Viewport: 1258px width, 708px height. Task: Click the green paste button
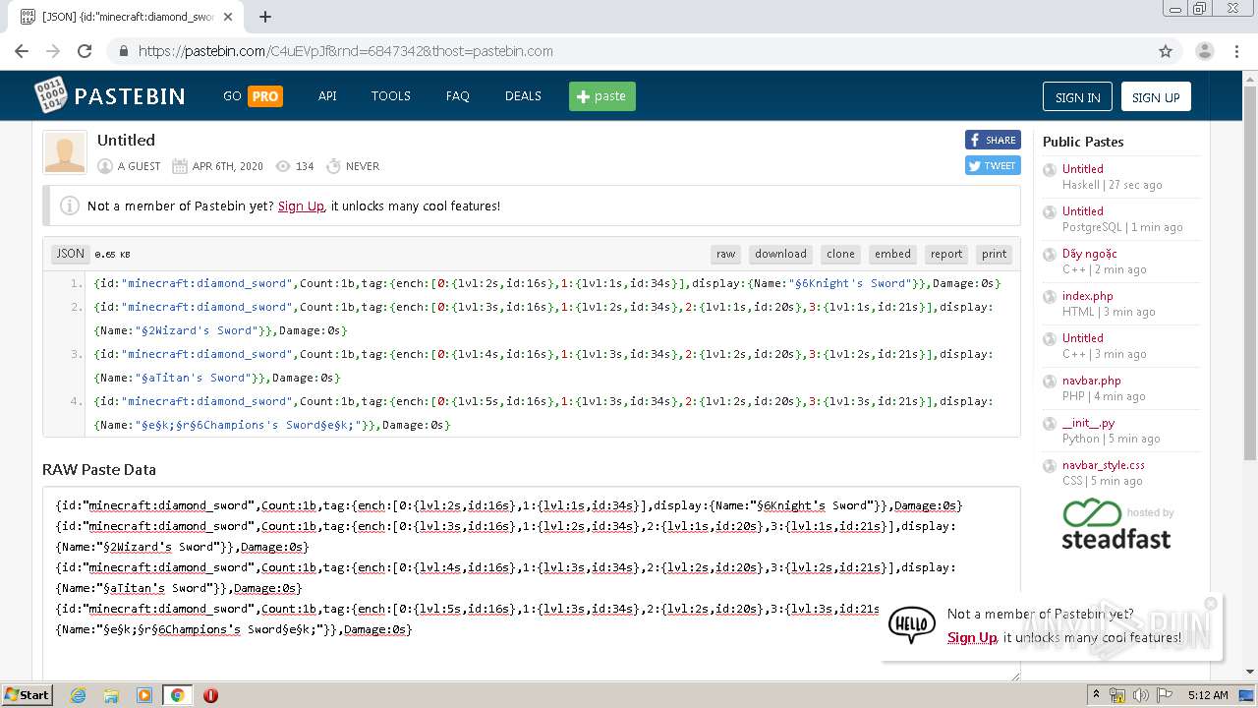[x=602, y=96]
